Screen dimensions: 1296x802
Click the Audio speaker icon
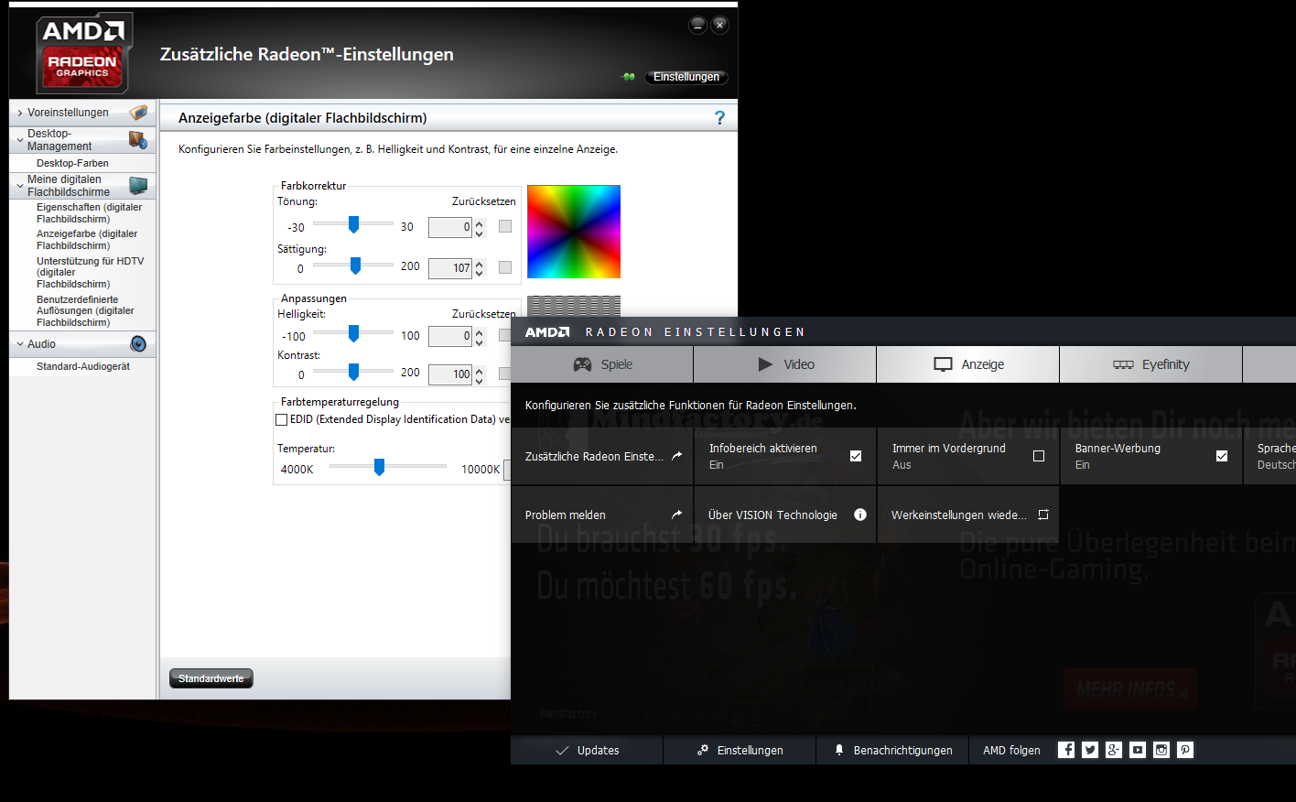pos(138,344)
